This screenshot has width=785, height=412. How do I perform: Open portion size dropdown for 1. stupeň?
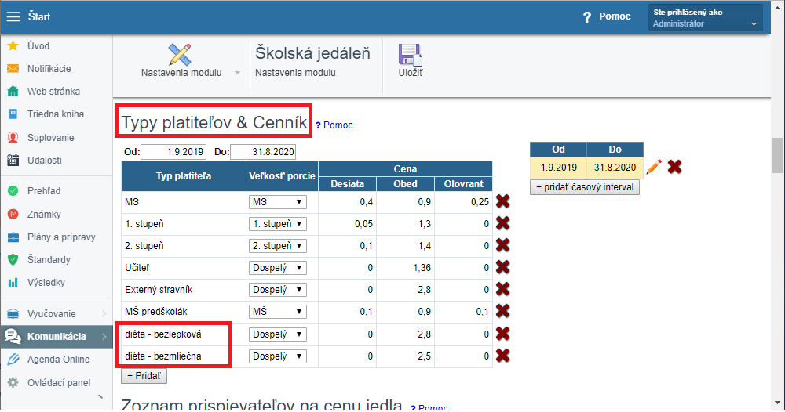[x=277, y=224]
